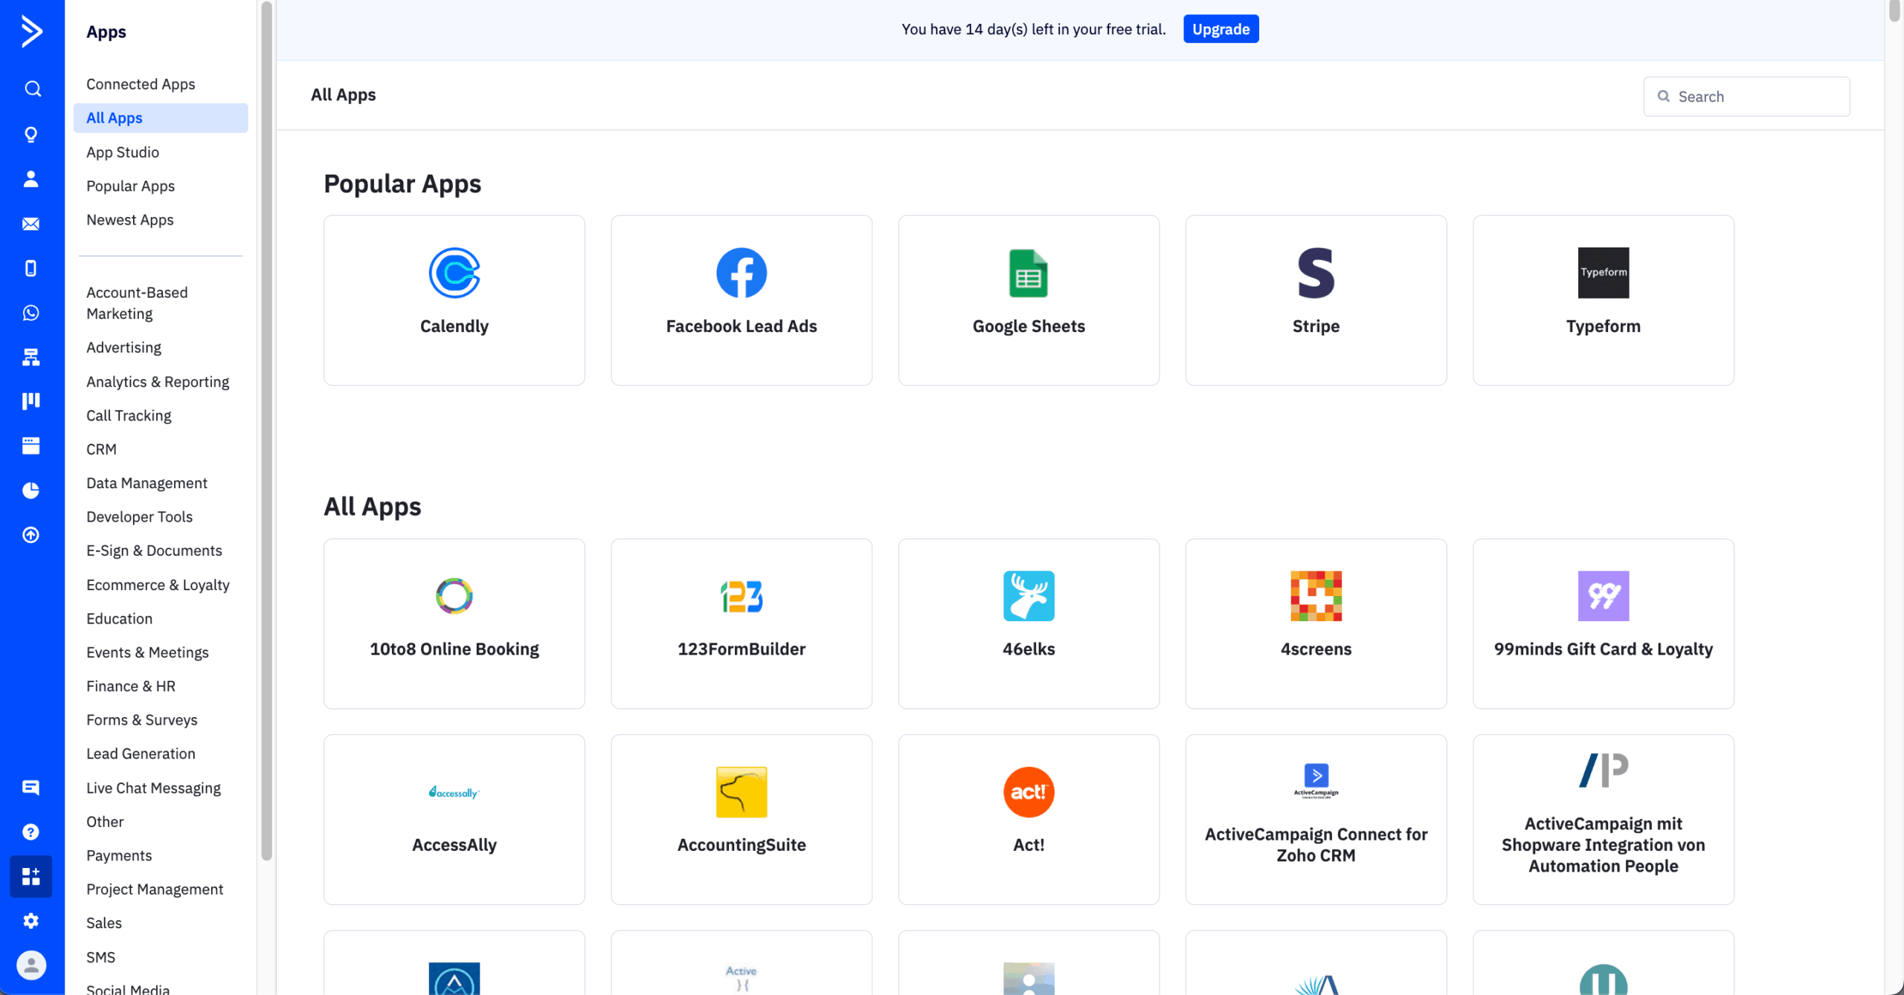
Task: Filter by Analytics & Reporting category
Action: [x=158, y=382]
